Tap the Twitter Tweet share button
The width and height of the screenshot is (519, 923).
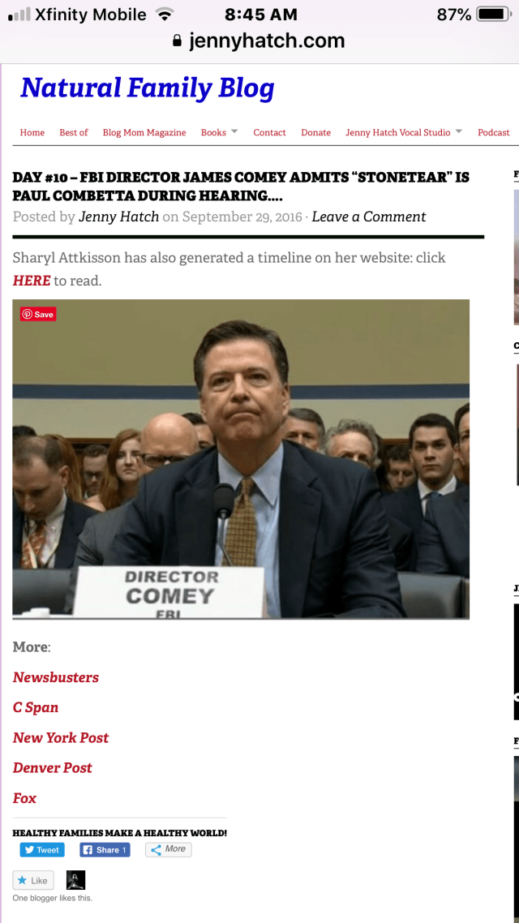(x=42, y=849)
